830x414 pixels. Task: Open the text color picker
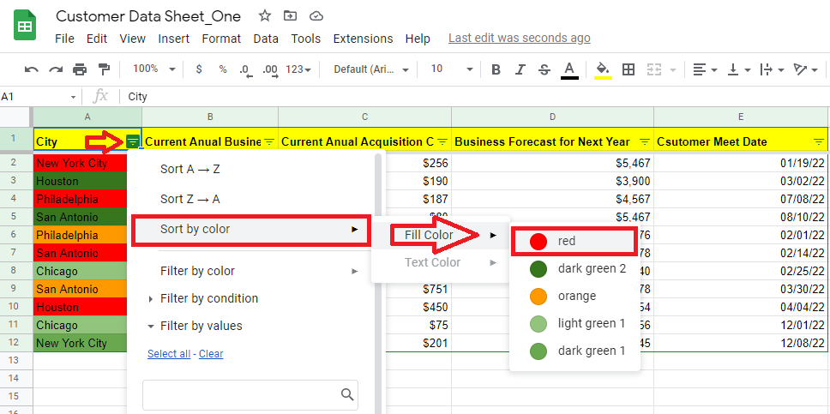[x=569, y=70]
